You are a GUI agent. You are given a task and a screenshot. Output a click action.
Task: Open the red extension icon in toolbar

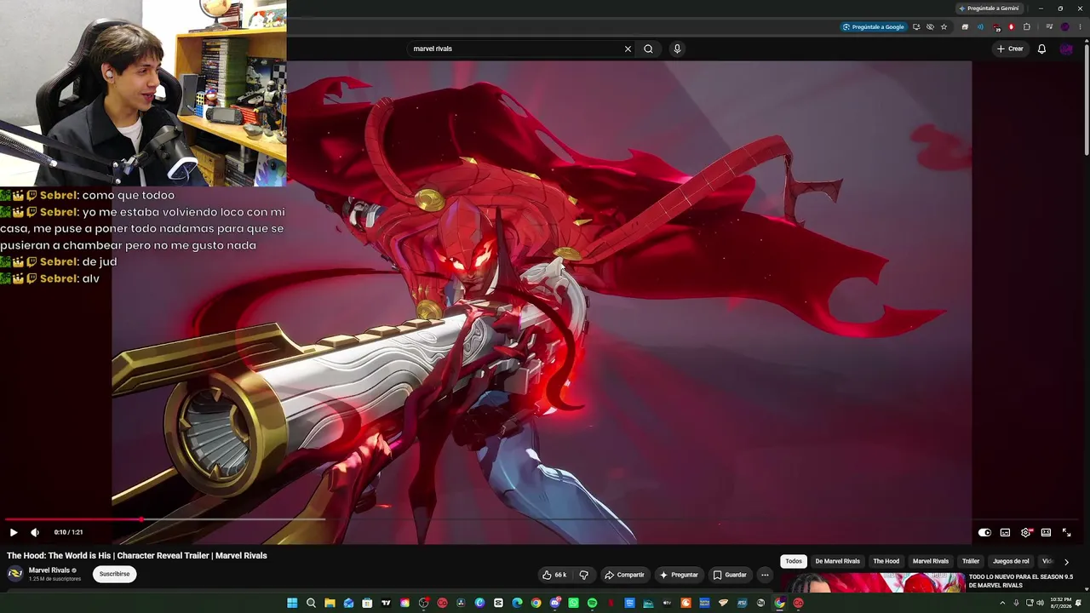[x=1011, y=26]
